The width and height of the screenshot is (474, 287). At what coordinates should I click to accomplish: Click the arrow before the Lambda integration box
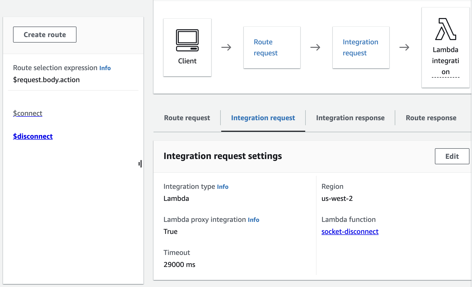[404, 47]
